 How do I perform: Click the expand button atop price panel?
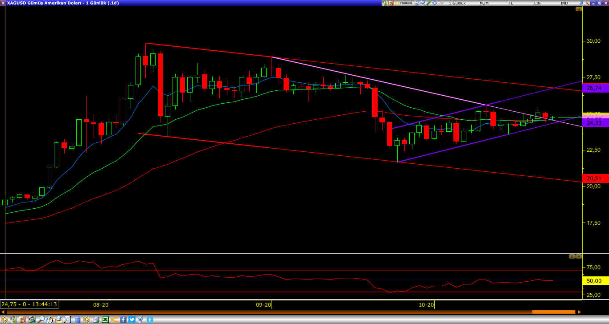[x=579, y=9]
